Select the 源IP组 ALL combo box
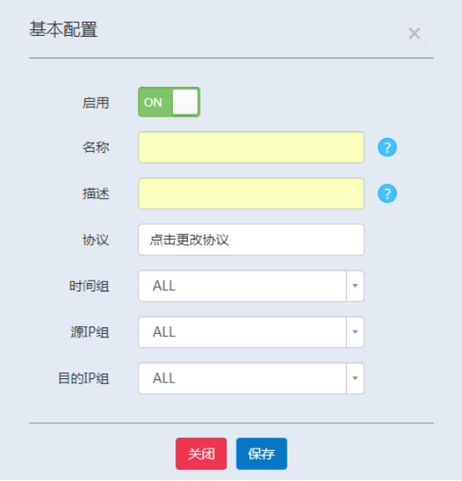The height and width of the screenshot is (481, 462). [x=251, y=332]
